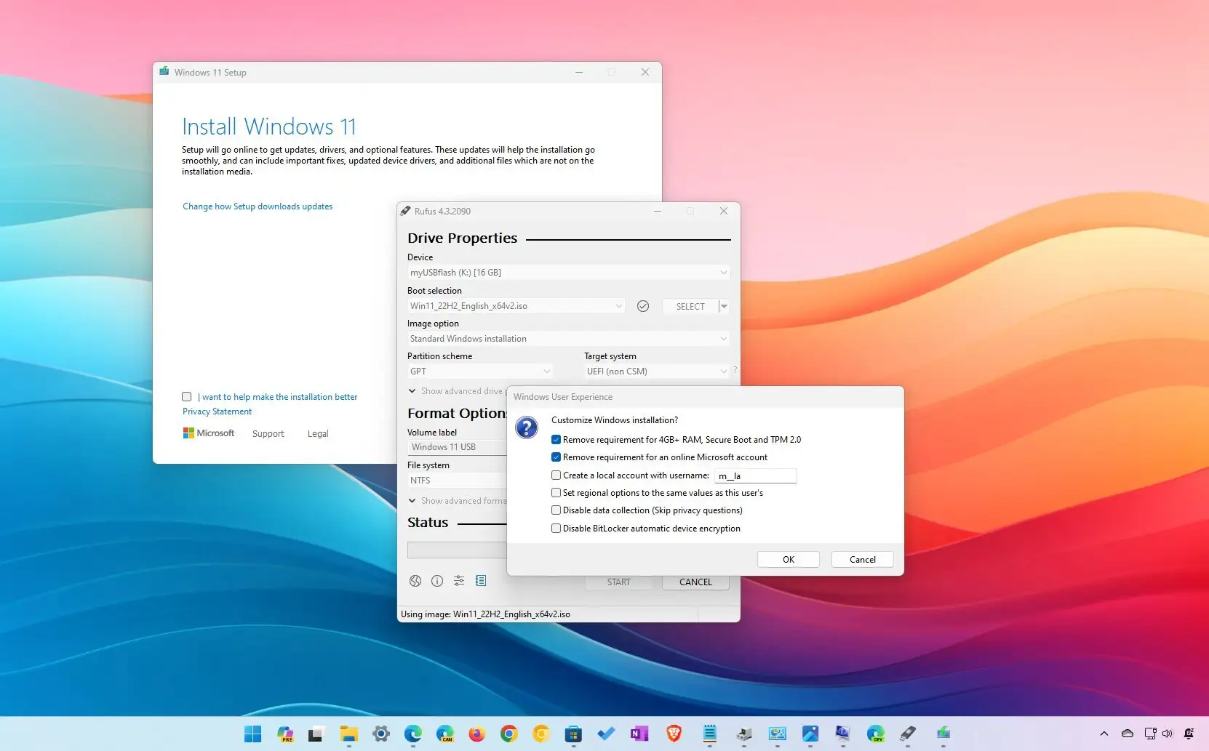
Task: Check I want to help make the installation better
Action: point(187,396)
